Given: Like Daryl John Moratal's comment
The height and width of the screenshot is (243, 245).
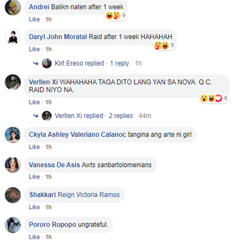Looking at the screenshot, I should coord(34,49).
